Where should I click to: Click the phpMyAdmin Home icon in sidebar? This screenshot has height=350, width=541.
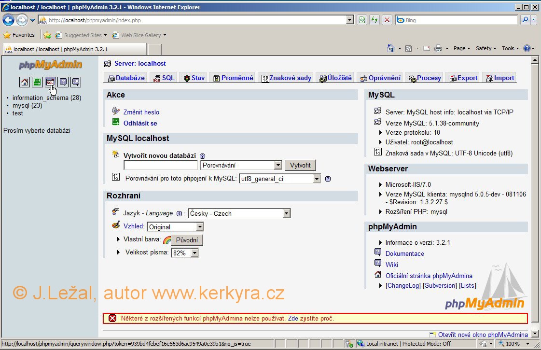point(25,82)
